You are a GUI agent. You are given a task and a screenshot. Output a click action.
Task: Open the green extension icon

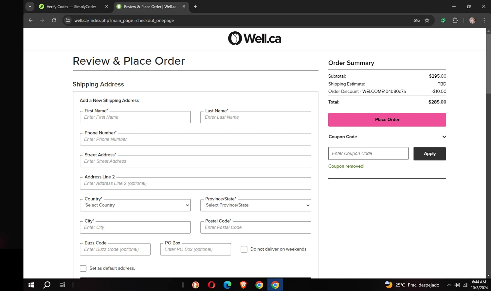point(443,20)
